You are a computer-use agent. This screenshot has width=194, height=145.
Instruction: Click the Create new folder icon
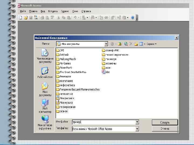click(136, 44)
